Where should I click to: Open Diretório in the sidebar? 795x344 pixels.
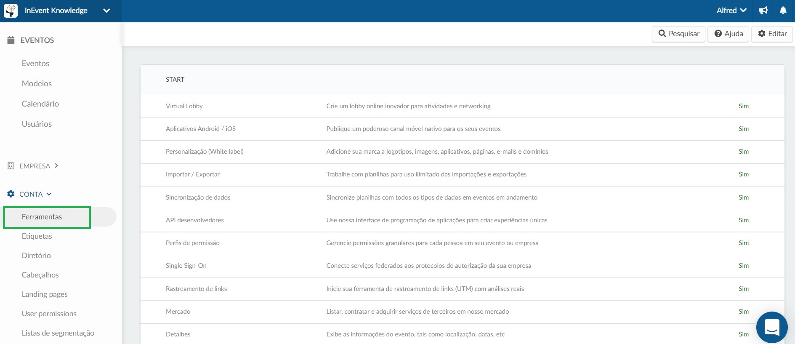pos(36,256)
